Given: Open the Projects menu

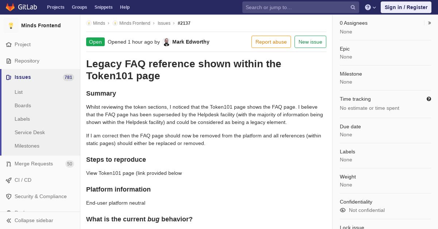Looking at the screenshot, I should point(55,7).
